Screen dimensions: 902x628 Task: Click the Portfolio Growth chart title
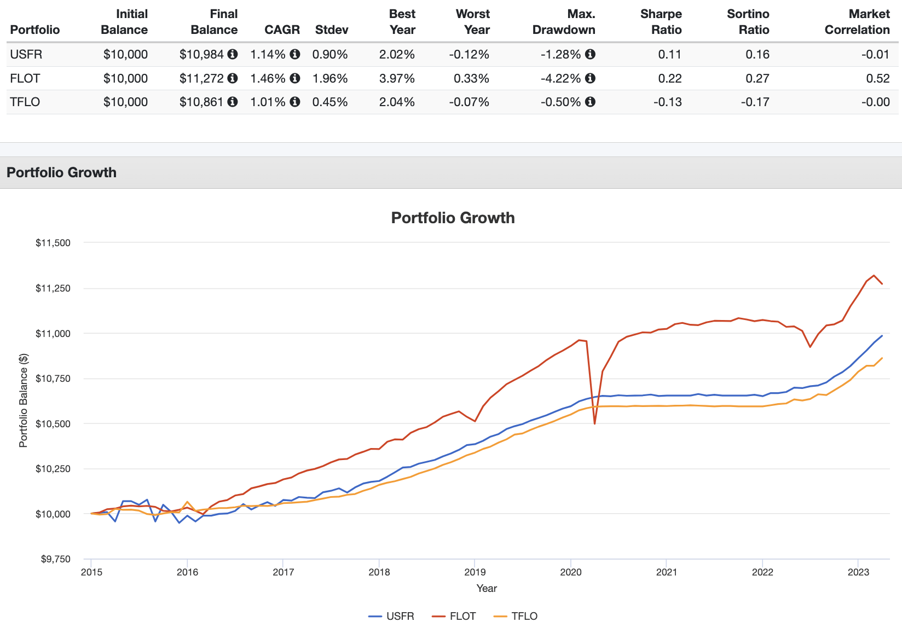click(x=453, y=218)
